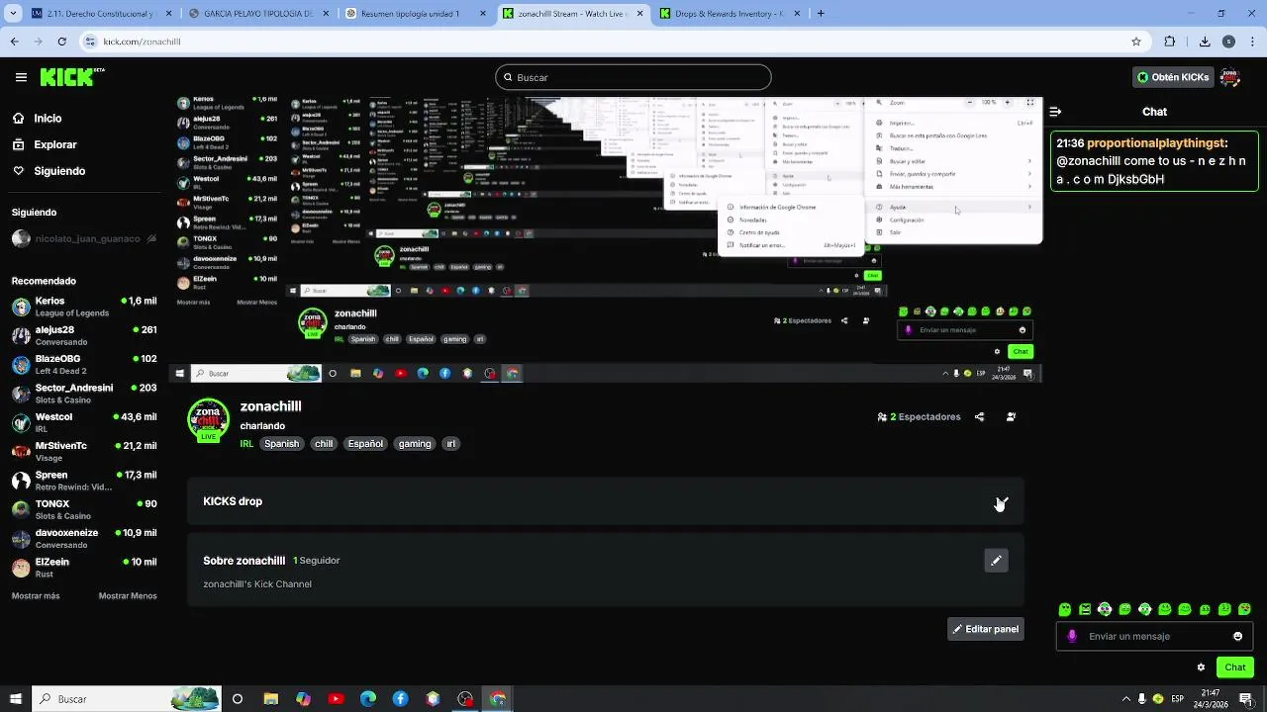The width and height of the screenshot is (1267, 712).
Task: Click the KICK logo
Action: pos(72,77)
